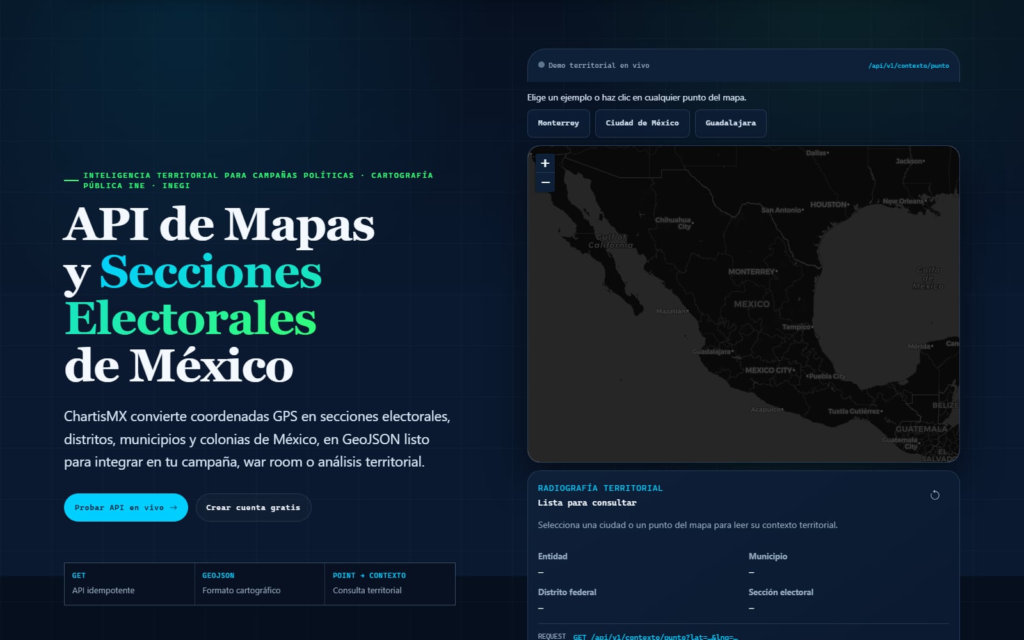Zoom in on the map
The image size is (1024, 640).
point(545,163)
